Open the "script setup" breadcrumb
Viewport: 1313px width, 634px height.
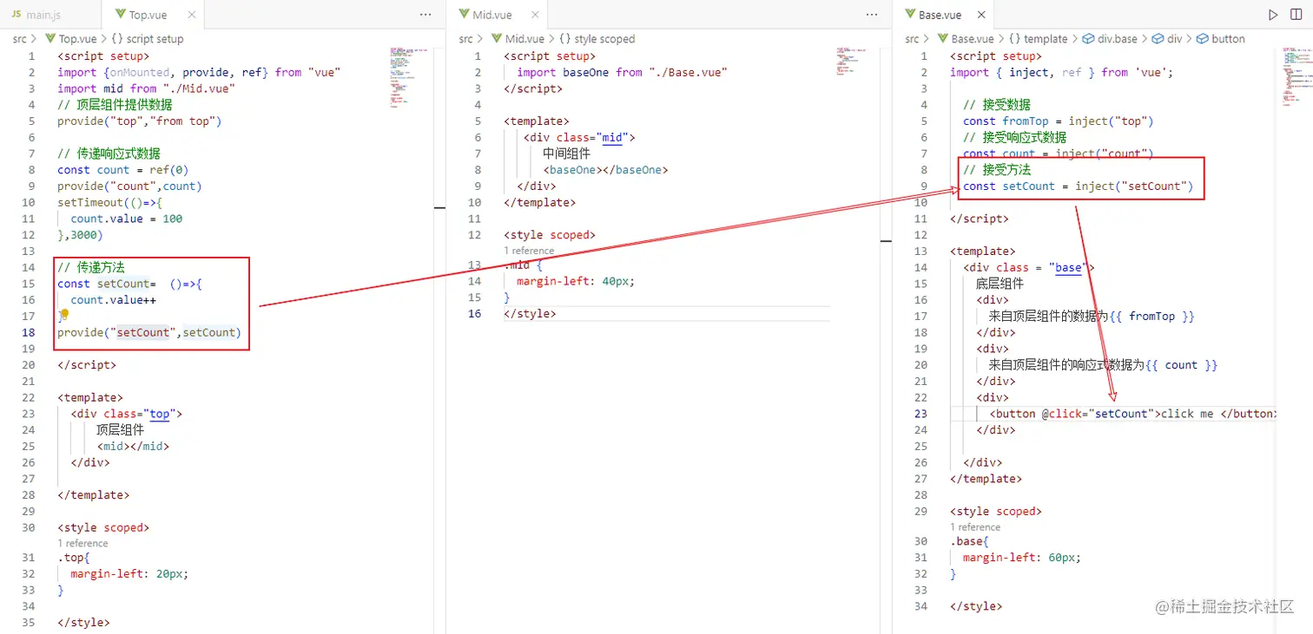point(148,39)
